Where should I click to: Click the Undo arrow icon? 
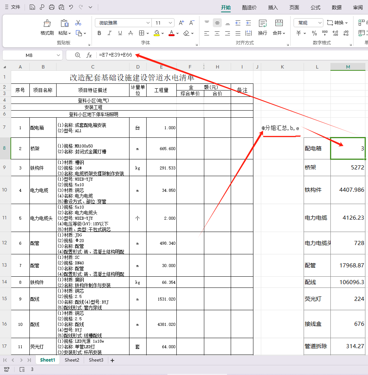click(x=71, y=7)
